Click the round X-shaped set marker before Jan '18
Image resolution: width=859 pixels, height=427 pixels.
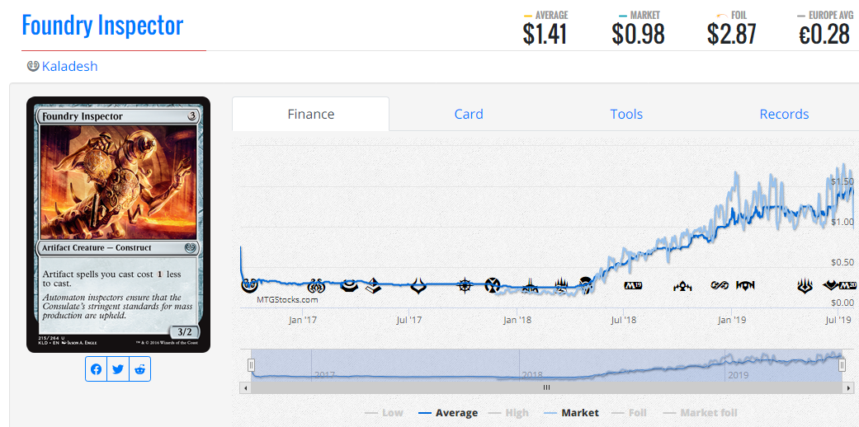point(493,285)
